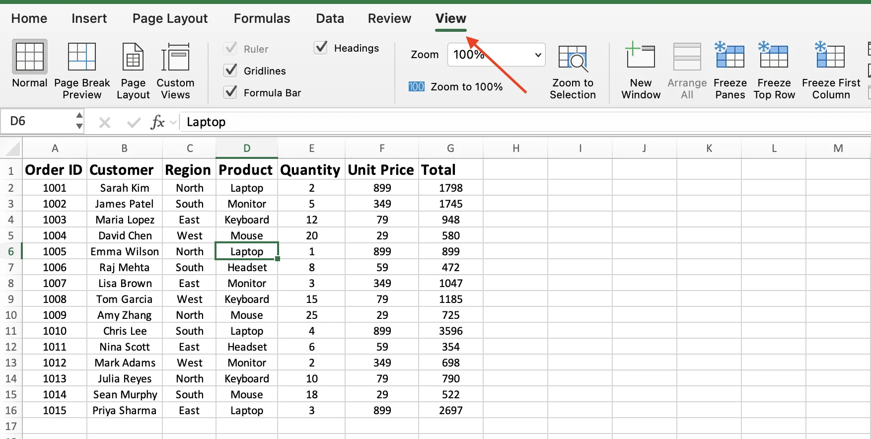
Task: Open the Zoom percentage dropdown
Action: click(538, 55)
